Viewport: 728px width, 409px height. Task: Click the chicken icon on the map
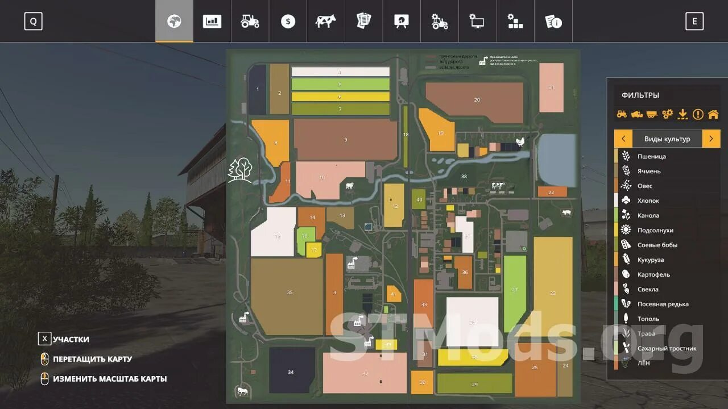pos(519,141)
